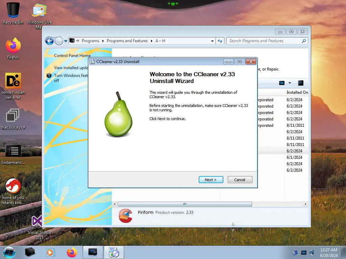Image resolution: width=346 pixels, height=259 pixels.
Task: Change the view with the views icon
Action: [x=282, y=83]
